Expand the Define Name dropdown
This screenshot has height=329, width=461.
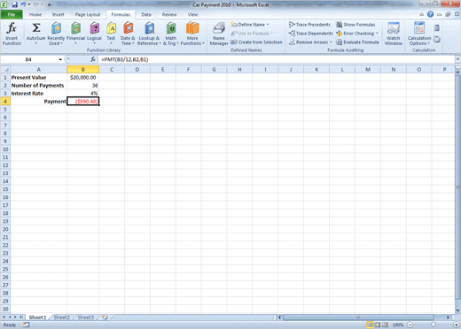click(x=268, y=25)
